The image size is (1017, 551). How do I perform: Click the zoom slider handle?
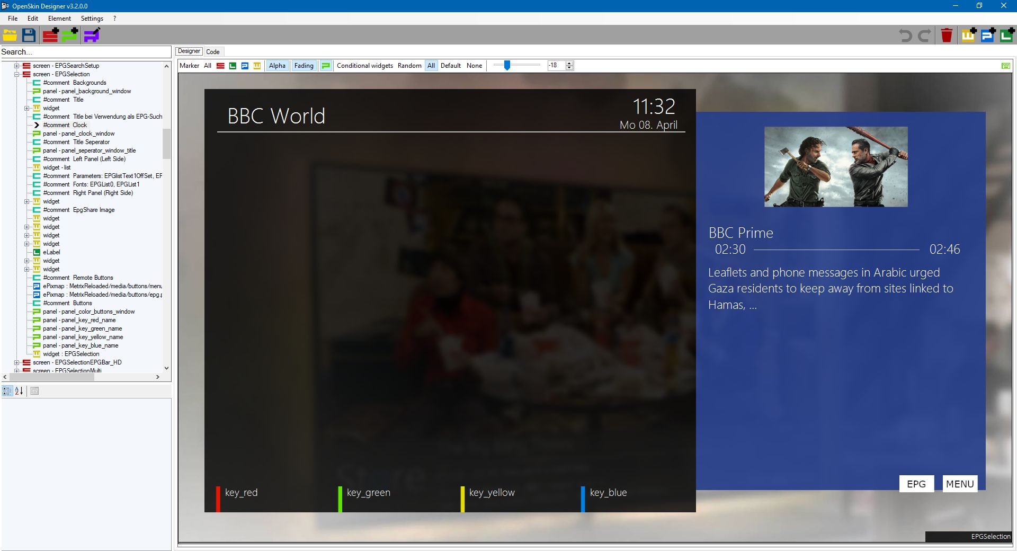pos(507,65)
